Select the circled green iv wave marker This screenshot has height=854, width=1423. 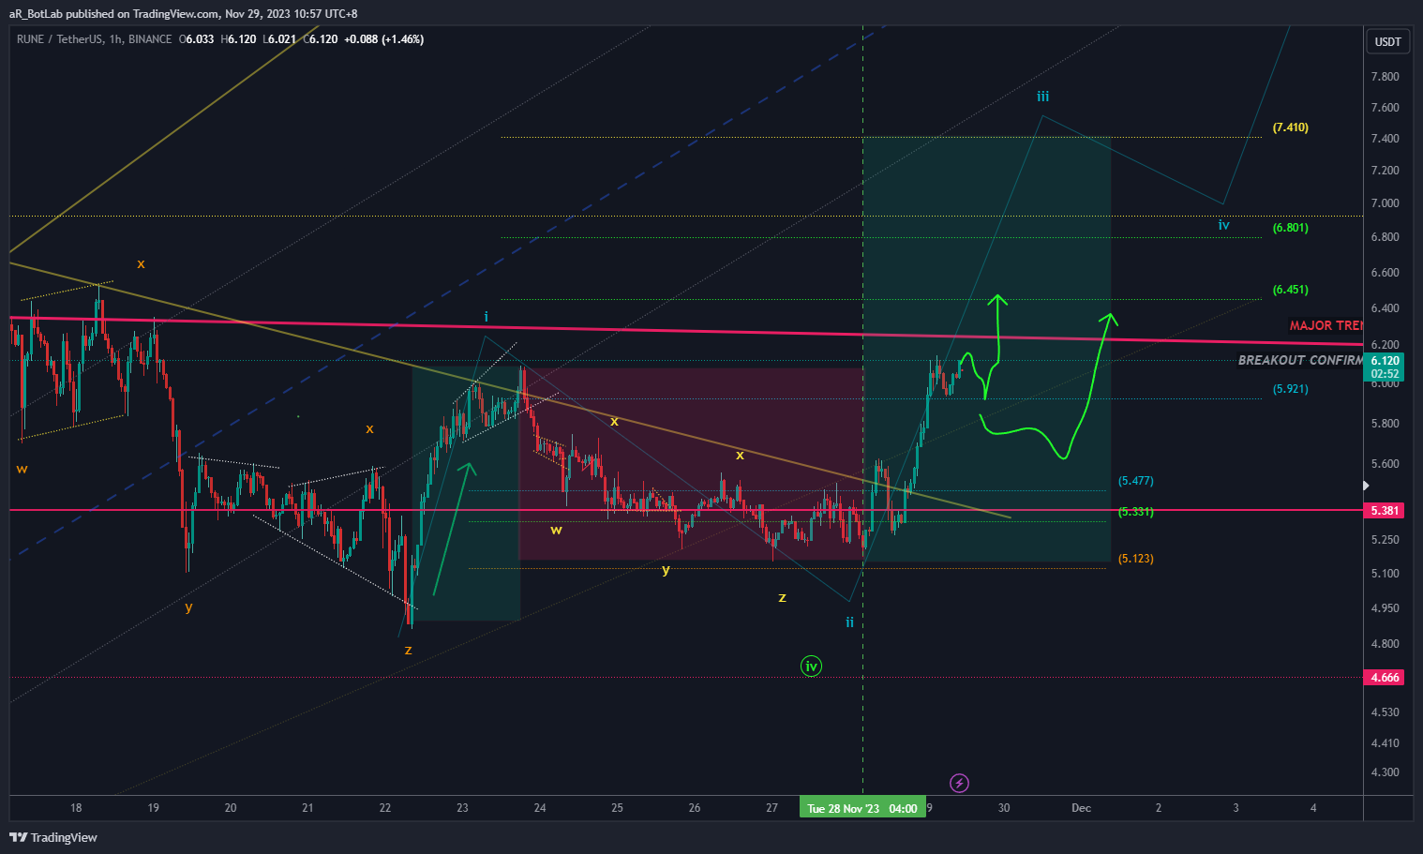[812, 667]
